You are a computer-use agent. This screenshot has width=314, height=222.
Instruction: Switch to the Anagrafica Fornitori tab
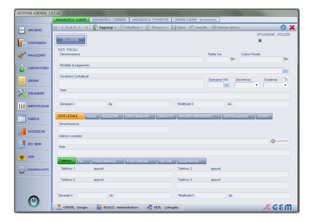click(150, 19)
